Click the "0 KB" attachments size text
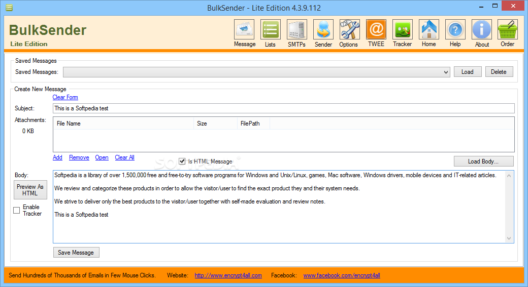This screenshot has width=528, height=287. click(x=28, y=131)
